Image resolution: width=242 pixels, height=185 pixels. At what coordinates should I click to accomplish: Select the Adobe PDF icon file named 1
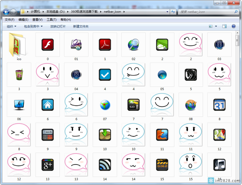(105, 45)
